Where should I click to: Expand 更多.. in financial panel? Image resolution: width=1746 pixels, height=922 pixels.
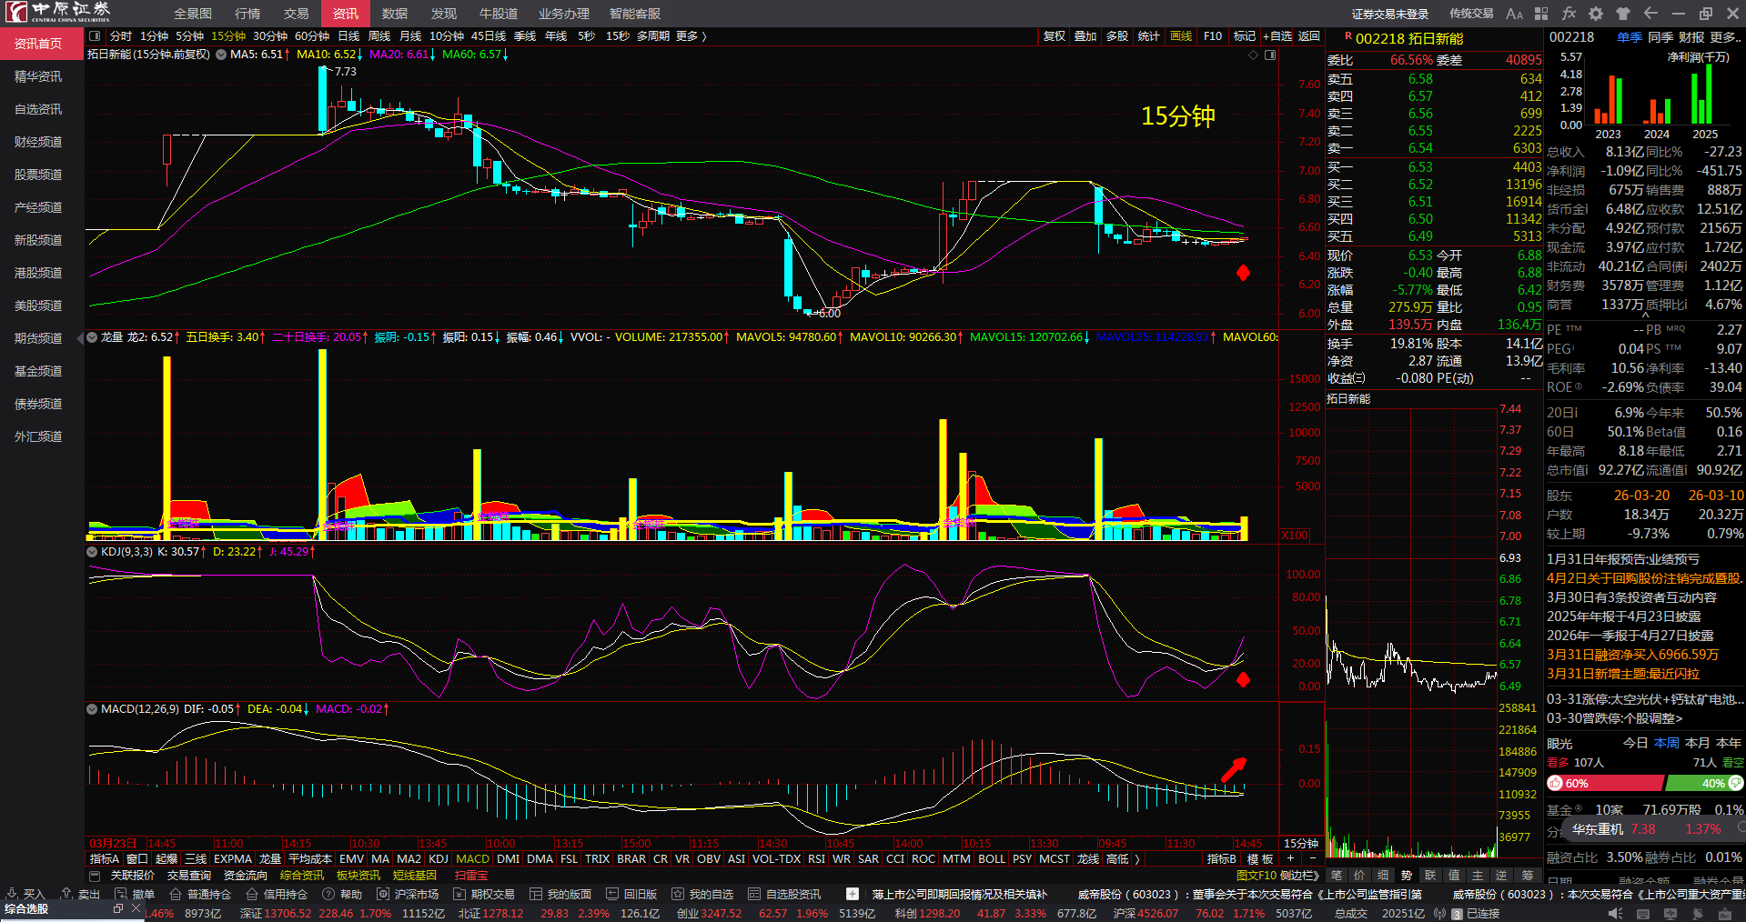coord(1726,37)
